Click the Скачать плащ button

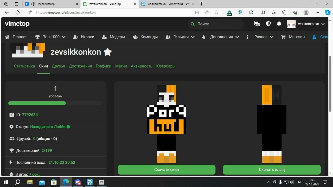[272, 170]
